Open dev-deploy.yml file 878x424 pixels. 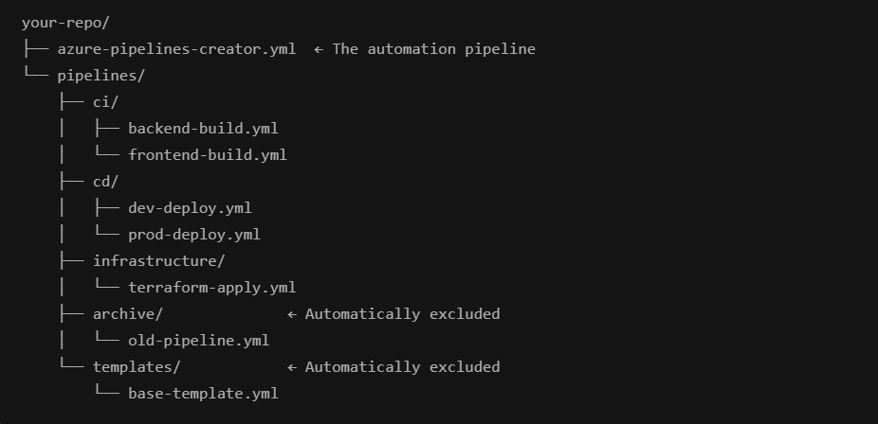point(190,208)
